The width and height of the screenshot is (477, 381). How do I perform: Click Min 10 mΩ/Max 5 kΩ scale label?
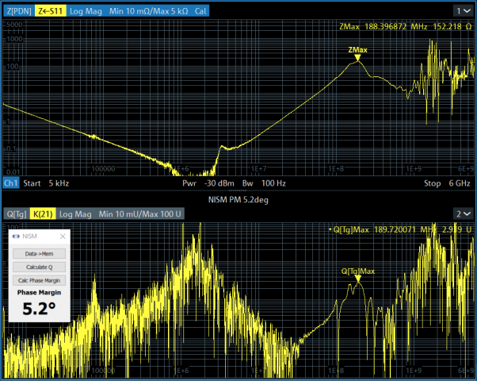click(149, 11)
